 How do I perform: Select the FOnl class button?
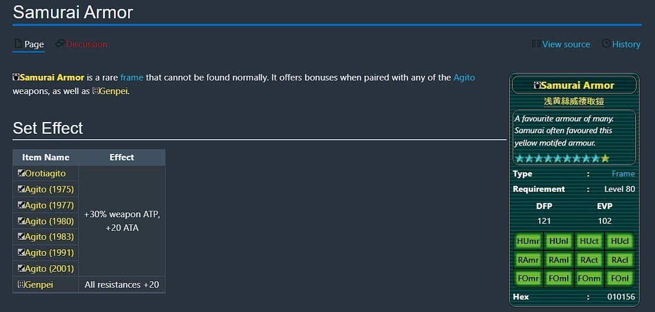coord(619,279)
